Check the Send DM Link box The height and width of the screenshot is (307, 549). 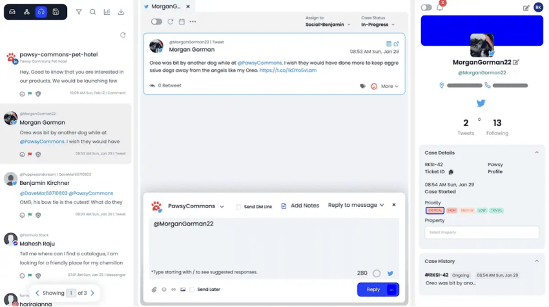tap(238, 207)
